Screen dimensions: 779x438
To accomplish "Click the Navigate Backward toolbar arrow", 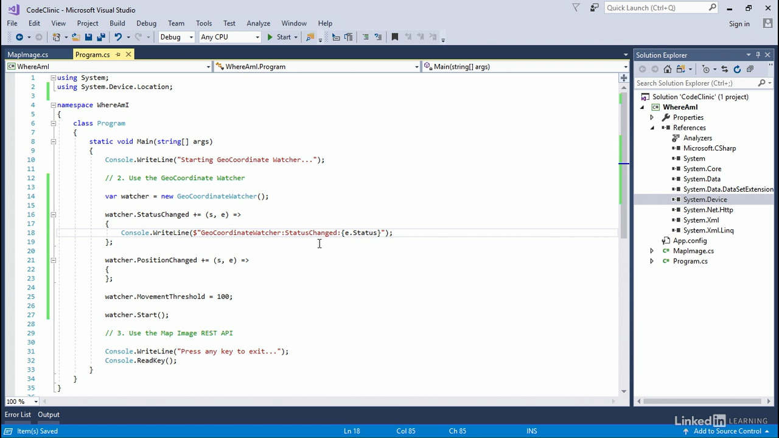I will point(19,37).
